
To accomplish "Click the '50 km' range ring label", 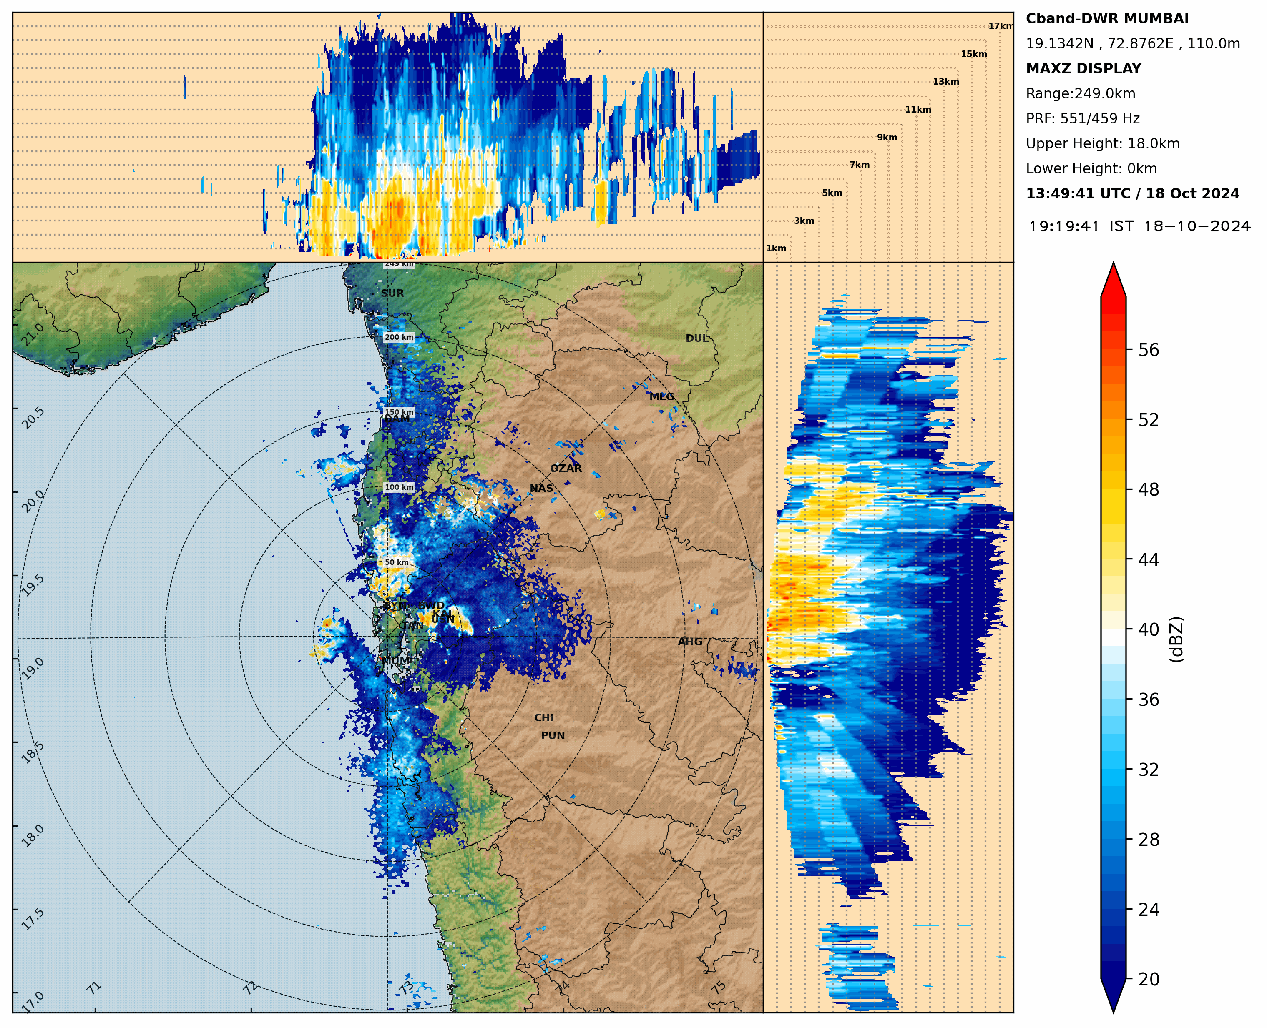I will click(x=396, y=562).
